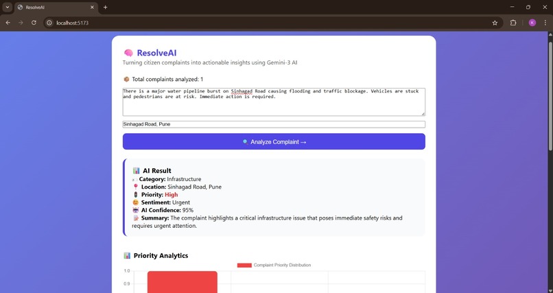Image resolution: width=553 pixels, height=293 pixels.
Task: Click the magnifier icon in Analyze button
Action: [x=245, y=142]
